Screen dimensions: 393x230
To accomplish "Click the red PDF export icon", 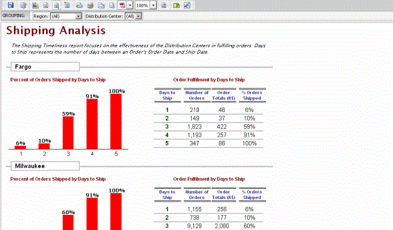I will pyautogui.click(x=122, y=5).
